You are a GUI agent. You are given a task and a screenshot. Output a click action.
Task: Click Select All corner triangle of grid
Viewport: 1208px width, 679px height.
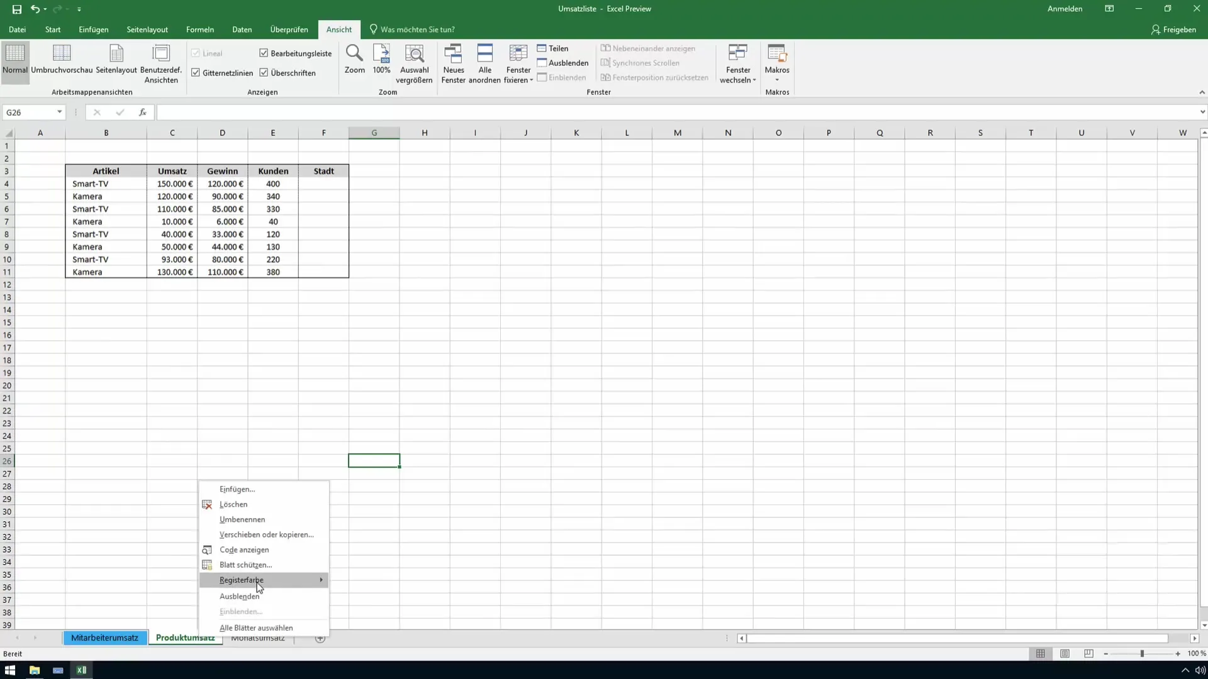click(x=9, y=133)
